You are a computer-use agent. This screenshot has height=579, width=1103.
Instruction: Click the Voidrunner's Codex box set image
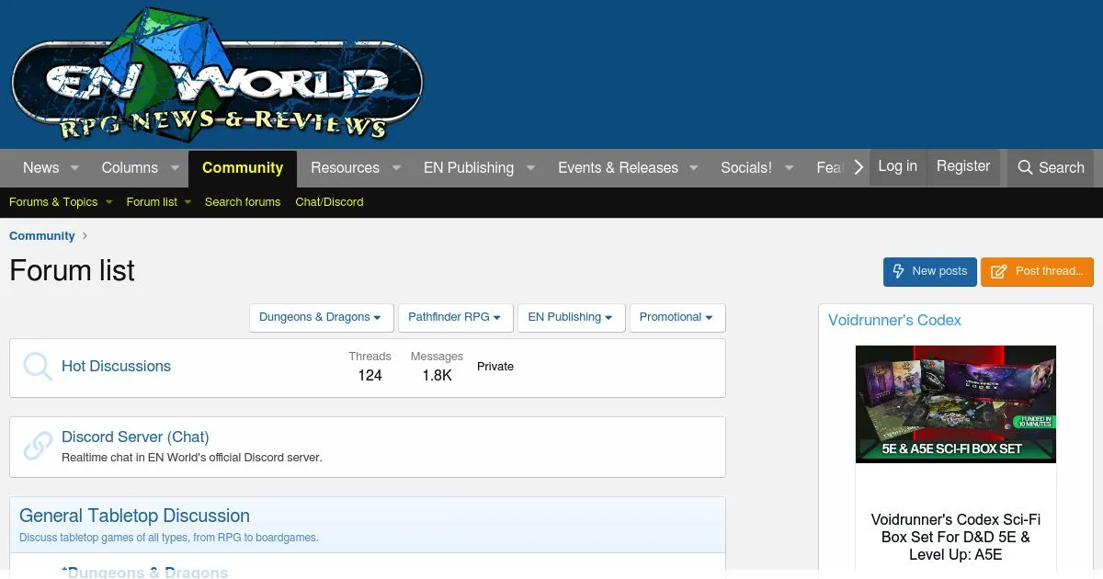click(x=956, y=404)
